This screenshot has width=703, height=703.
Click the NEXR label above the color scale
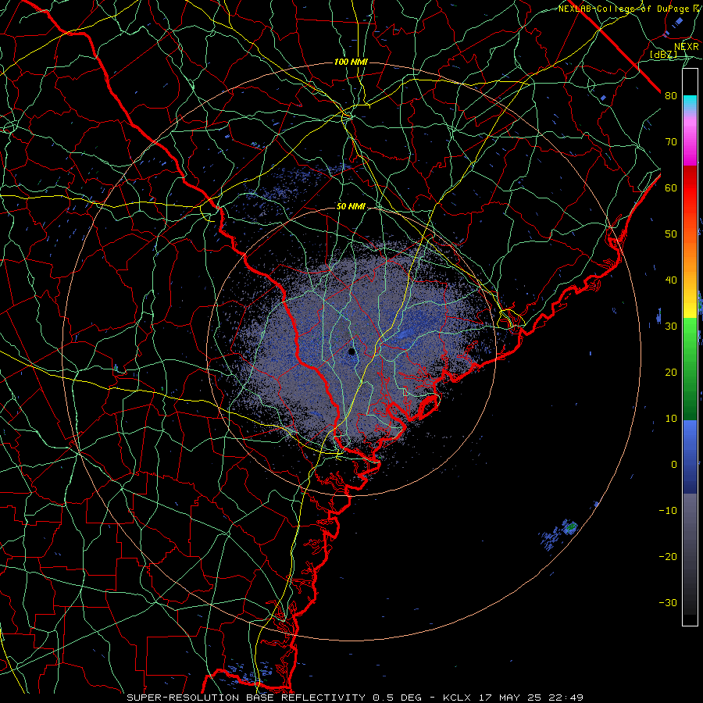687,47
